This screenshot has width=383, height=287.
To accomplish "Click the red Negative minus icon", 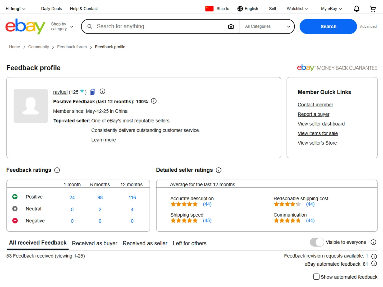I will [15, 220].
